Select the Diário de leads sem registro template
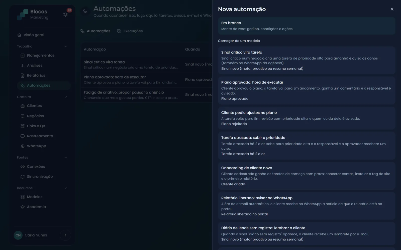Image resolution: width=401 pixels, height=250 pixels. [x=307, y=233]
